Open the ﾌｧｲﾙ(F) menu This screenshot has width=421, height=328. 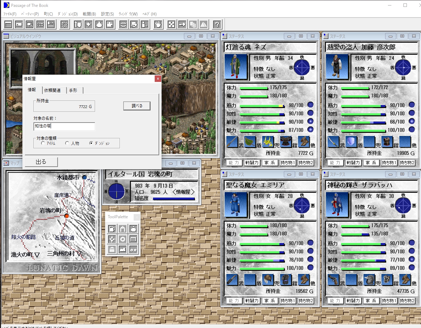pyautogui.click(x=10, y=14)
